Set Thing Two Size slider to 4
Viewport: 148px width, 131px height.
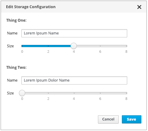click(74, 93)
